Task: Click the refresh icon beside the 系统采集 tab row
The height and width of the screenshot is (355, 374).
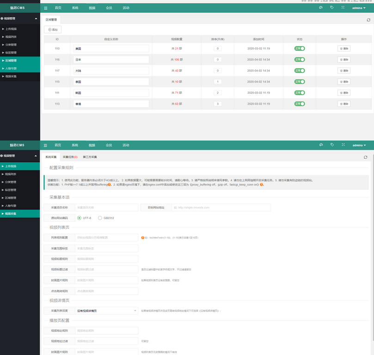Action: (366, 157)
